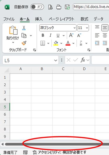
Task: Click the Increase Indent icon
Action: point(105,43)
